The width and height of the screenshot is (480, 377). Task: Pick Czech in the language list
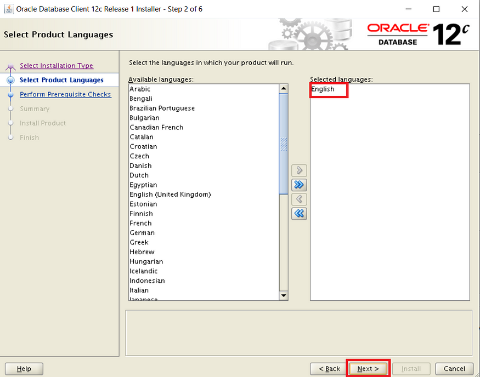204,156
